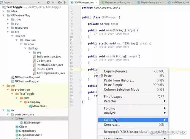Collapse the flag package
The height and width of the screenshot is (139, 190).
[25, 48]
